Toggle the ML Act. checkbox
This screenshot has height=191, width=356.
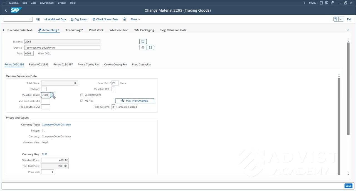(82, 101)
